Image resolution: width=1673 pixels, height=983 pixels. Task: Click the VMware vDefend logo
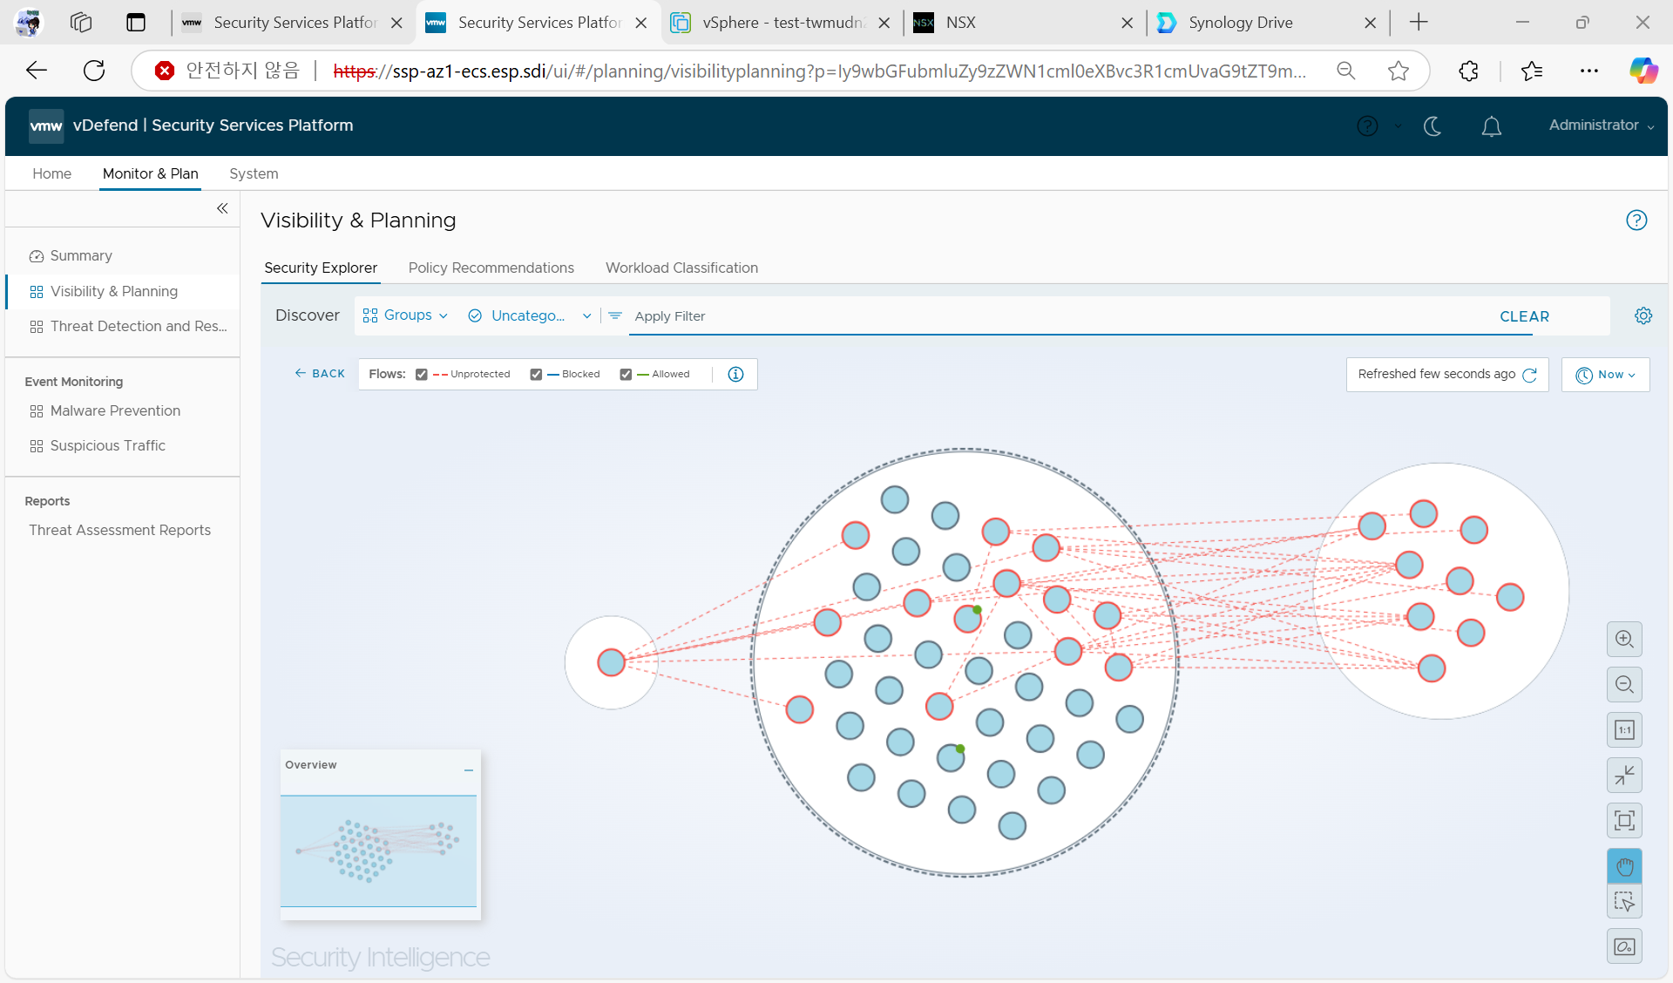[46, 125]
